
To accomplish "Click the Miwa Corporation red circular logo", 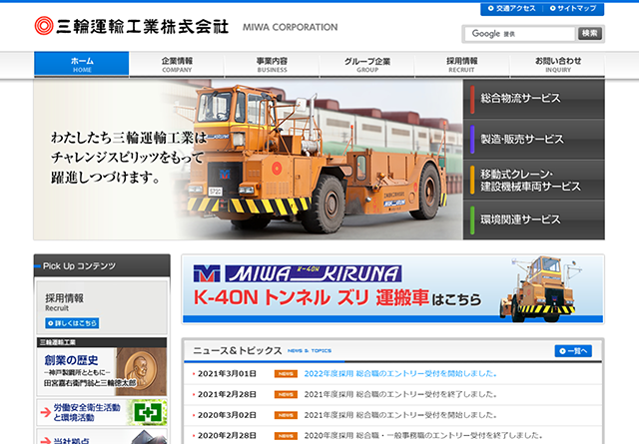I will coord(45,26).
